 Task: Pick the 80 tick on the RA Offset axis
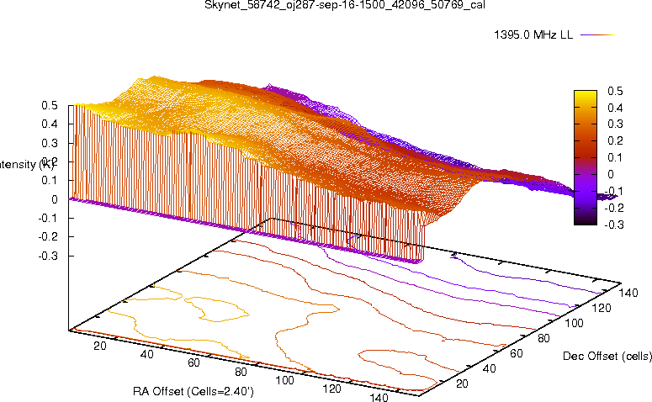[241, 372]
